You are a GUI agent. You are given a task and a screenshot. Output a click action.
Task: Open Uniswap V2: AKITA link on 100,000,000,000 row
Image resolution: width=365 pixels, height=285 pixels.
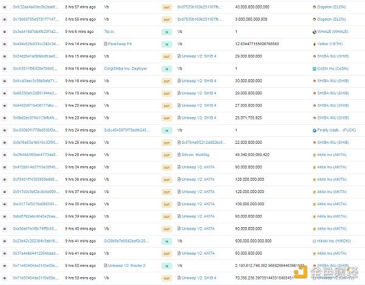[198, 204]
